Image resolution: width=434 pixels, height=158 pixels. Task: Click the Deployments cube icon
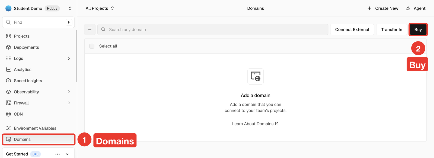(8, 47)
